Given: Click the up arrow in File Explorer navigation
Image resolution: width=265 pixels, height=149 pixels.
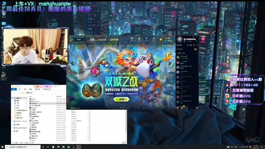Looking at the screenshot, I should click(21, 93).
